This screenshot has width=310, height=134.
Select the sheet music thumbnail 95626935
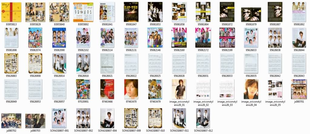[251, 63]
